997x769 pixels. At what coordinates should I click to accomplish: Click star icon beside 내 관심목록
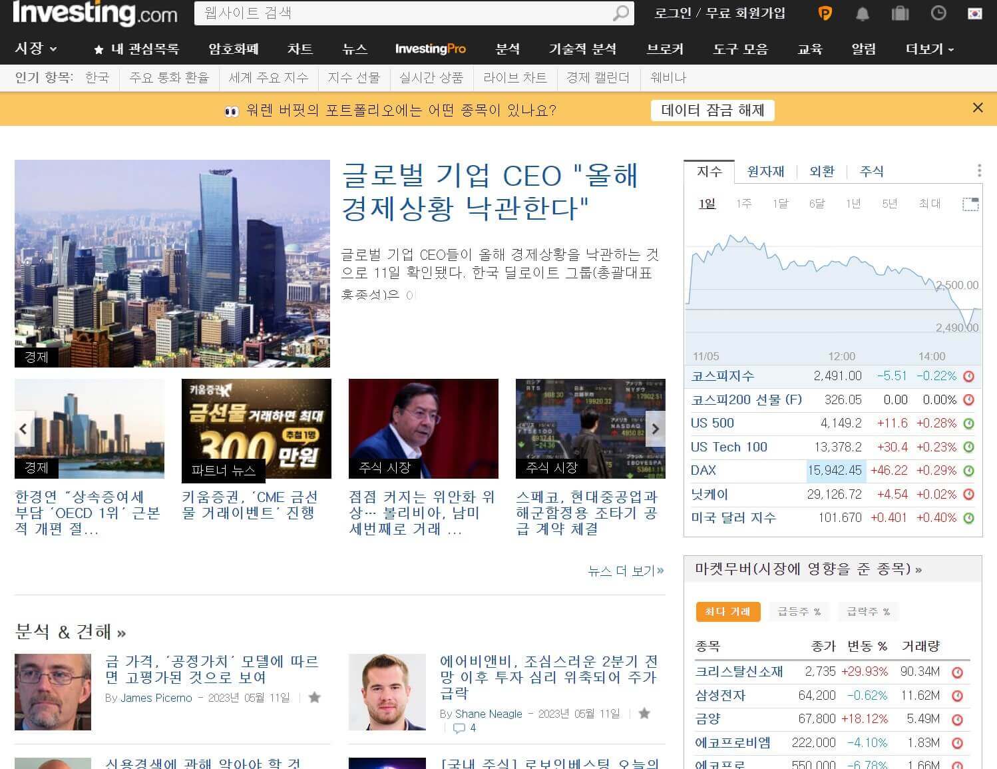point(99,49)
